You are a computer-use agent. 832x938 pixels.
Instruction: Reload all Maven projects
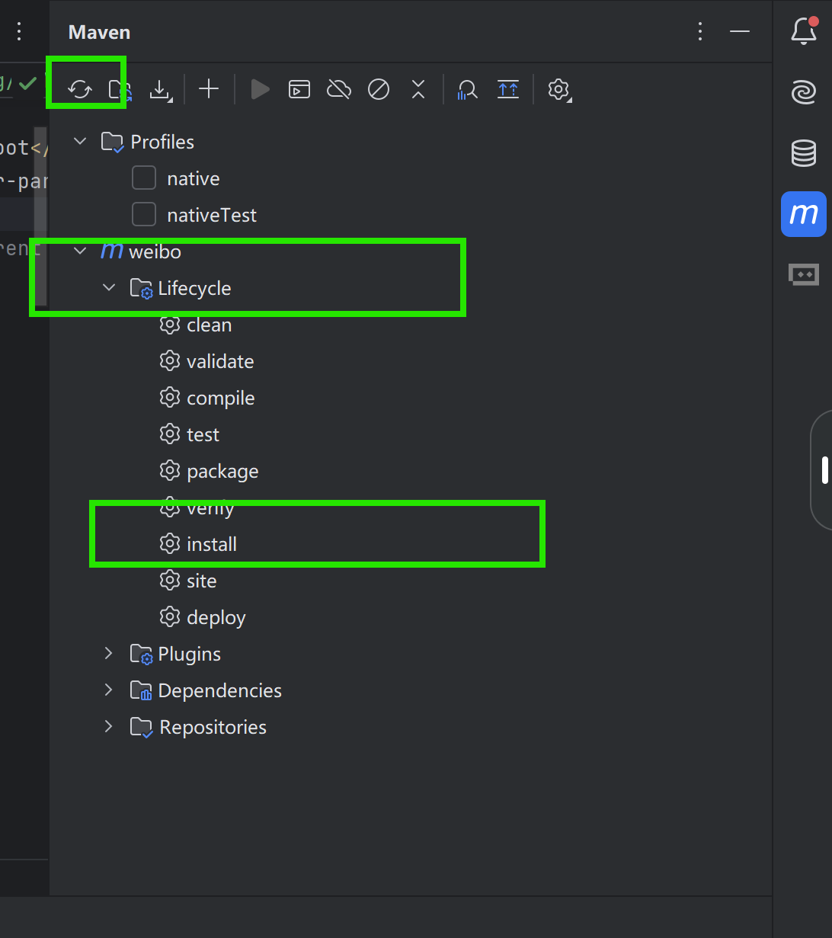[x=79, y=90]
